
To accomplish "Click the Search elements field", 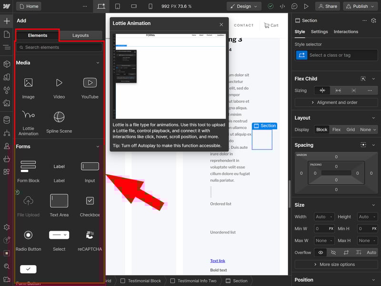I will [x=60, y=48].
